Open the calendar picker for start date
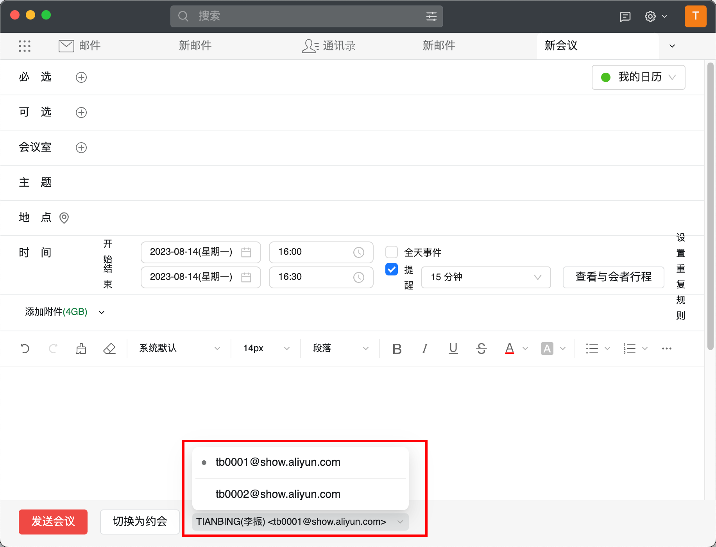This screenshot has height=547, width=716. click(x=246, y=252)
